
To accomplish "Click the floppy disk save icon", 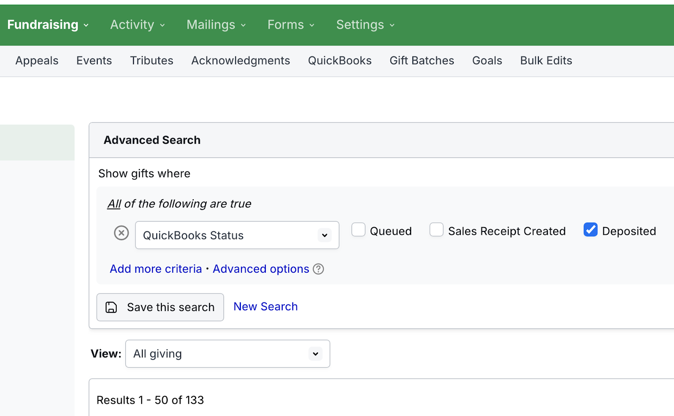I will [111, 307].
